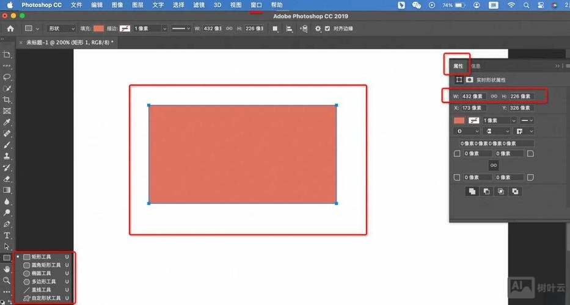
Task: Open the 形状 tool mode dropdown
Action: [x=60, y=29]
